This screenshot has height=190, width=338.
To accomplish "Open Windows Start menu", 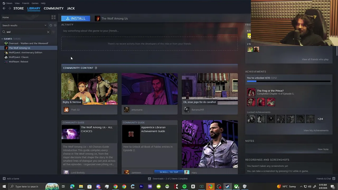I will [4, 187].
